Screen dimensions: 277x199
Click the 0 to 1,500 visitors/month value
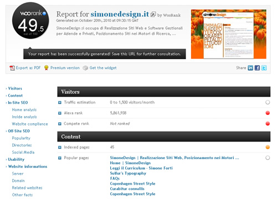(132, 102)
